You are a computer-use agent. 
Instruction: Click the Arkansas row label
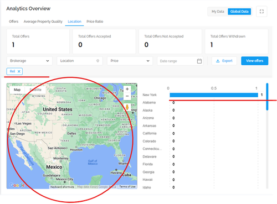click(x=150, y=125)
